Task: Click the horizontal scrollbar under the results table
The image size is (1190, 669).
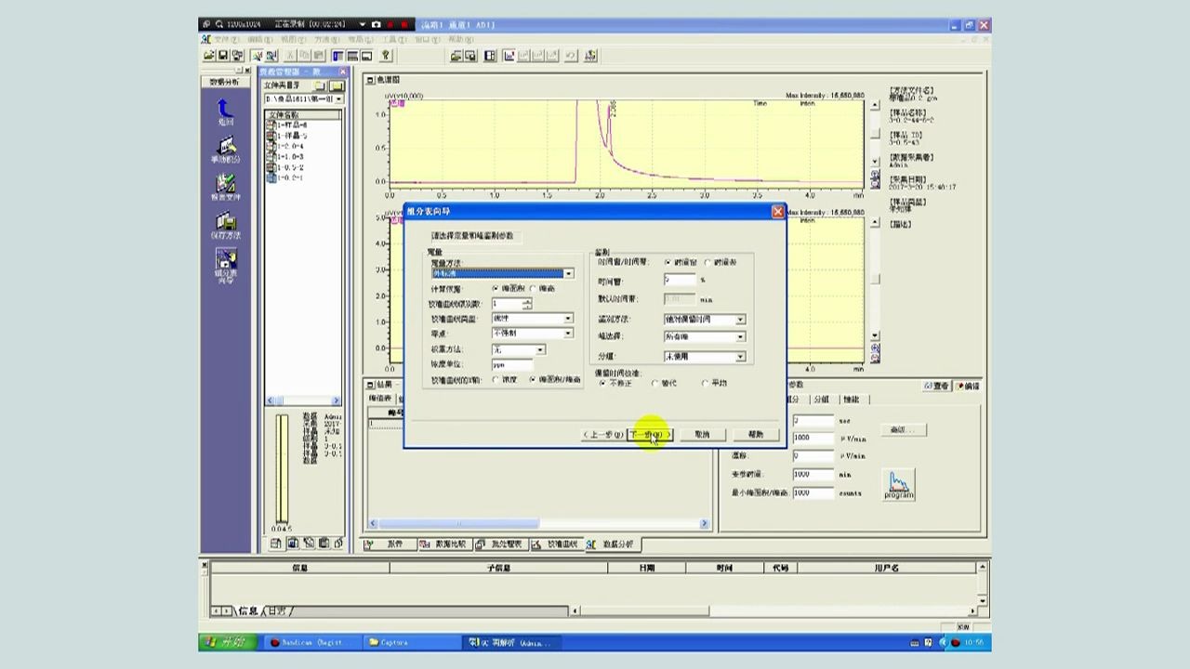Action: 537,523
